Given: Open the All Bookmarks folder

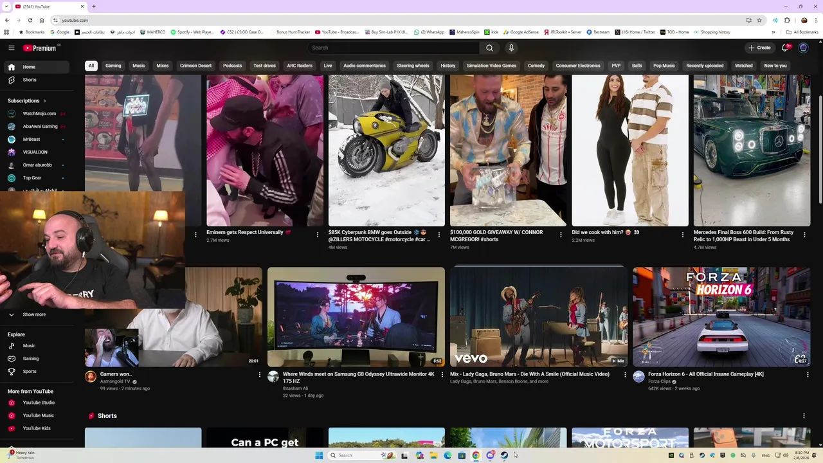Looking at the screenshot, I should pos(802,32).
